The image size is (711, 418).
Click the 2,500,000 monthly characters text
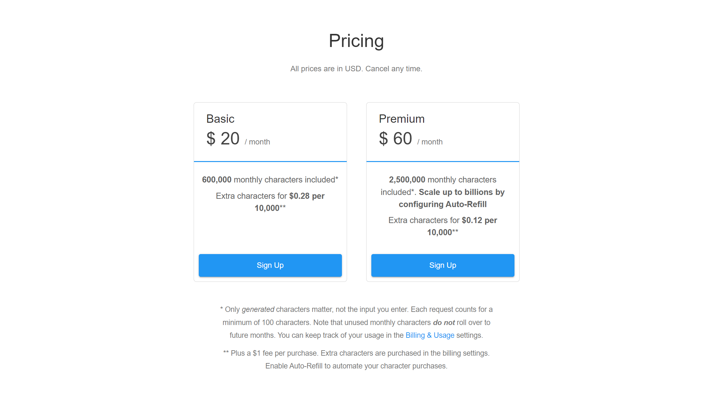443,180
